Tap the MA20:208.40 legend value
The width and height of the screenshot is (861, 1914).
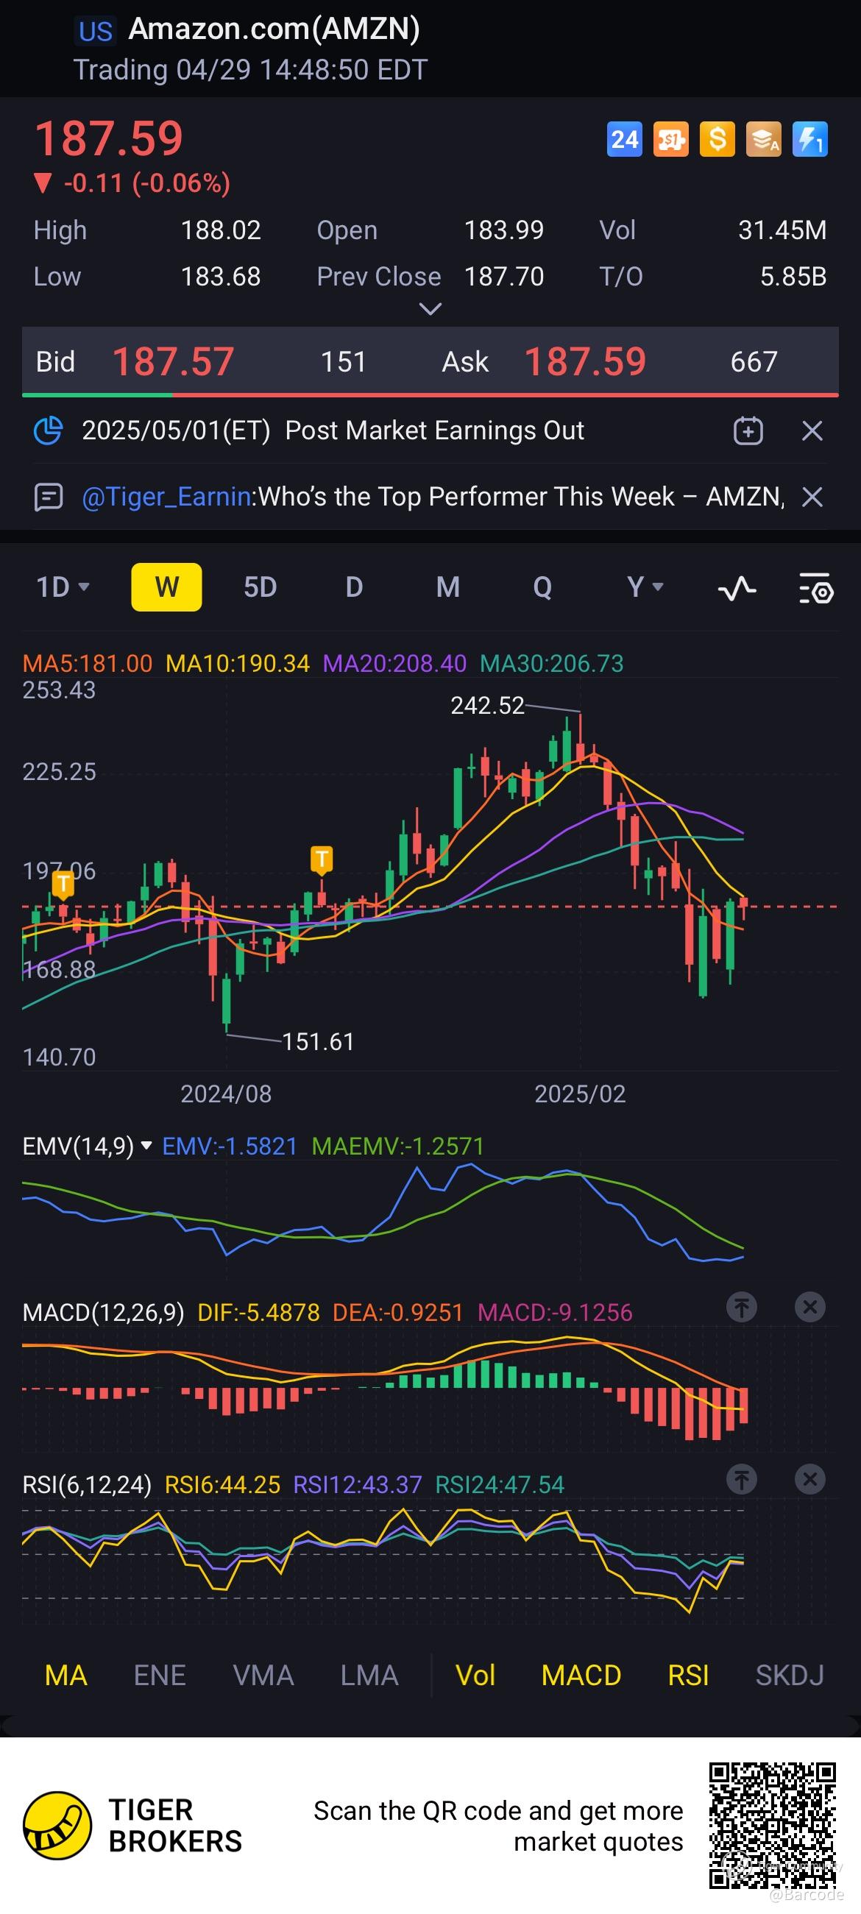pos(394,663)
